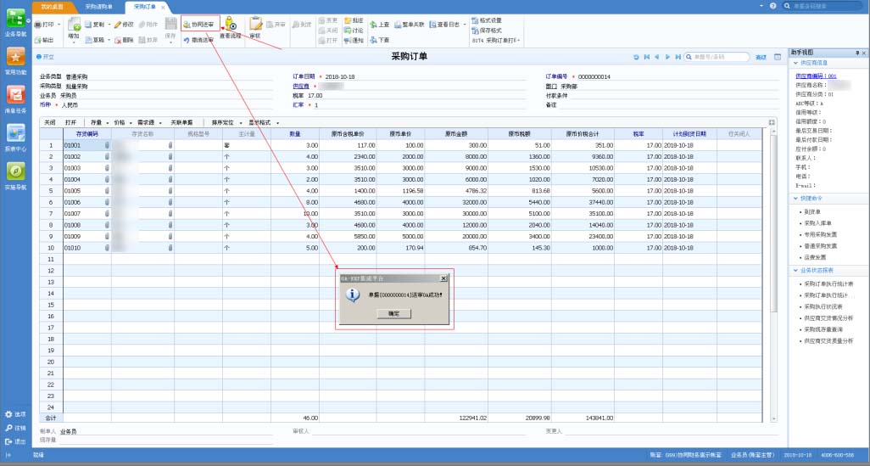This screenshot has width=870, height=466.
Task: Click the 查看流程 view workflow icon
Action: pyautogui.click(x=231, y=24)
